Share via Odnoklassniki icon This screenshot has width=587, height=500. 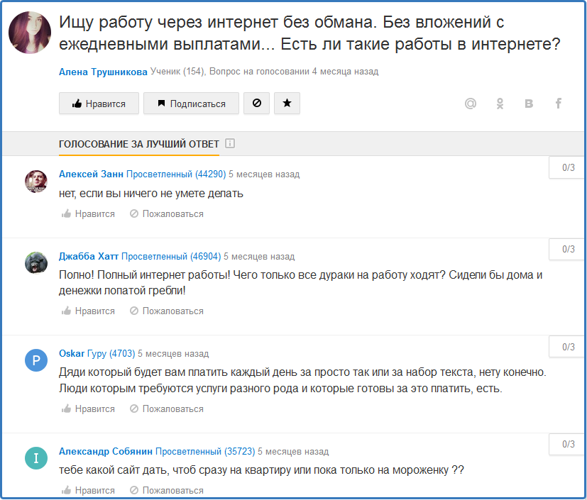click(x=500, y=104)
